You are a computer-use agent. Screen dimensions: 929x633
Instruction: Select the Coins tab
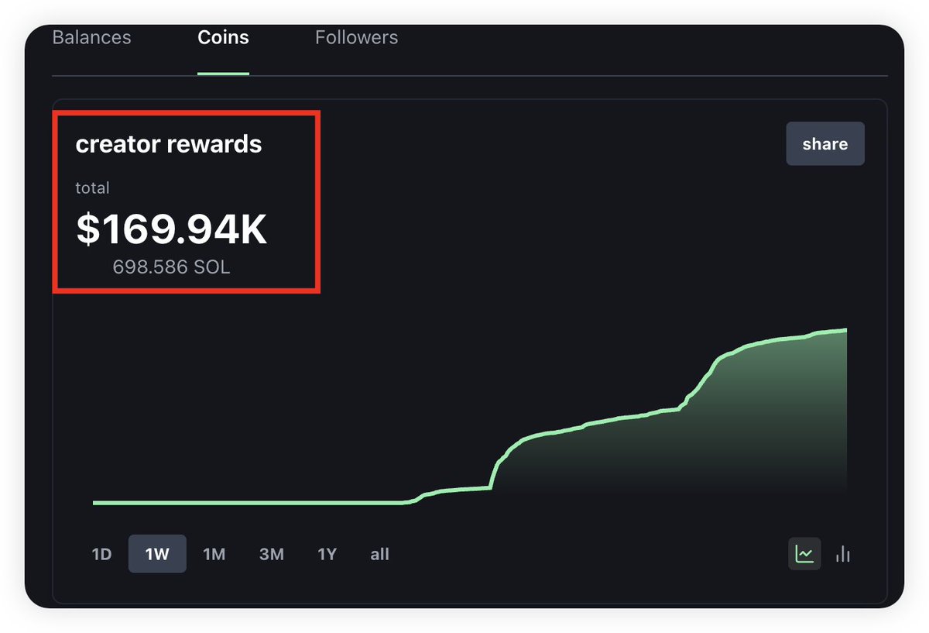pos(223,37)
